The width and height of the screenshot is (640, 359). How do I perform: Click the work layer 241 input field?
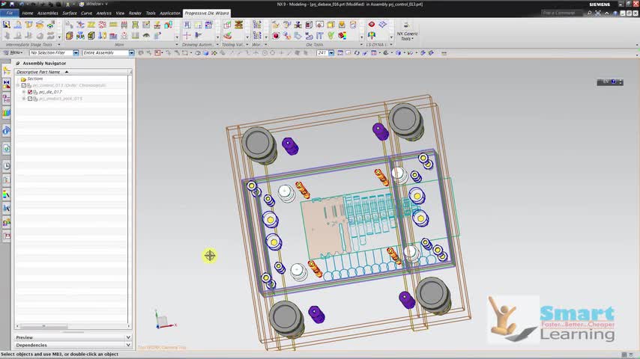pos(322,53)
